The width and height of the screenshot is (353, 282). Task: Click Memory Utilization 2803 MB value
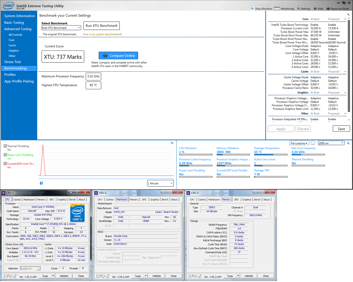[x=223, y=152]
